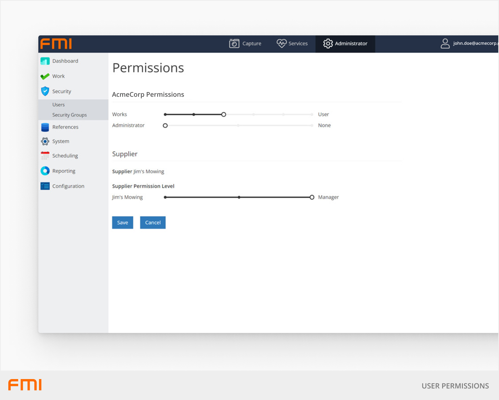Click the Jim's Mowing slider handle
The image size is (499, 400).
point(312,197)
